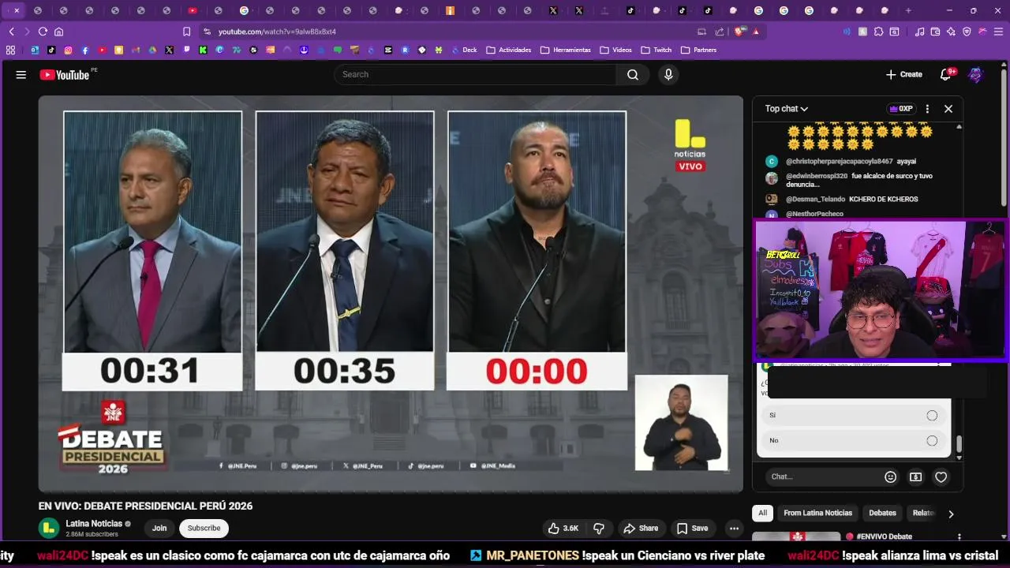Like the video with thumbs up
Screen dimensions: 1010x568
563,528
